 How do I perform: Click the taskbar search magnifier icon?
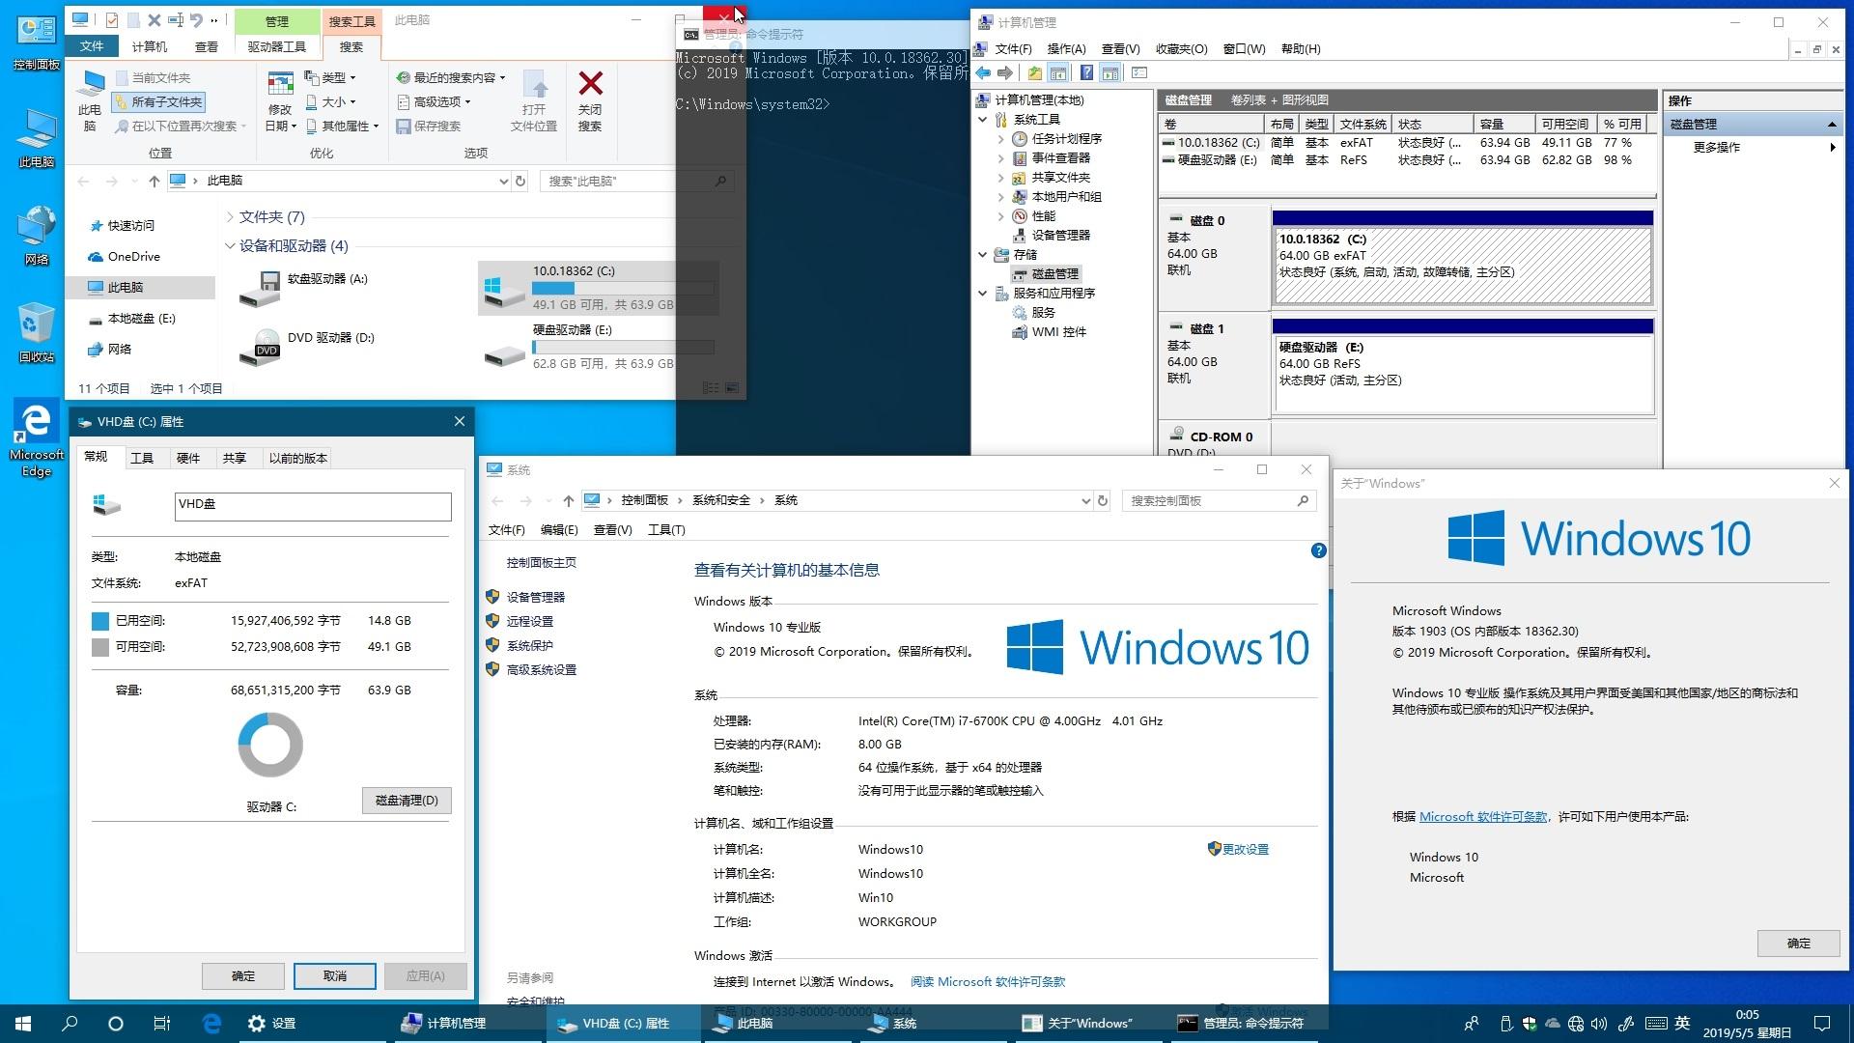coord(70,1023)
